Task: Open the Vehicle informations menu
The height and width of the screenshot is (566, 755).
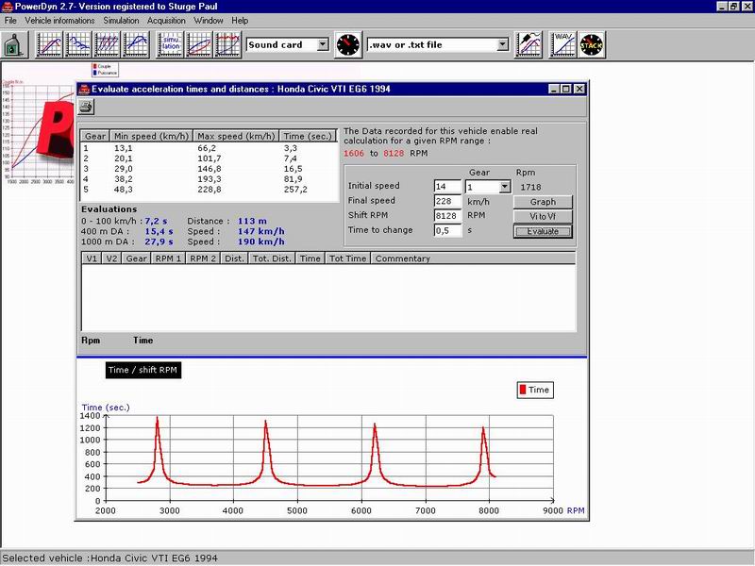Action: (59, 20)
